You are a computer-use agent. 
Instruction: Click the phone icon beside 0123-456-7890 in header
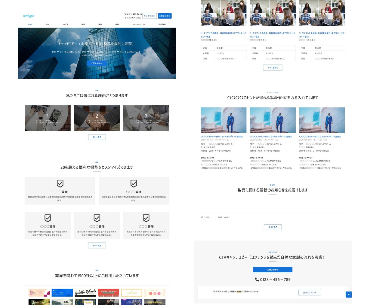[x=125, y=14]
